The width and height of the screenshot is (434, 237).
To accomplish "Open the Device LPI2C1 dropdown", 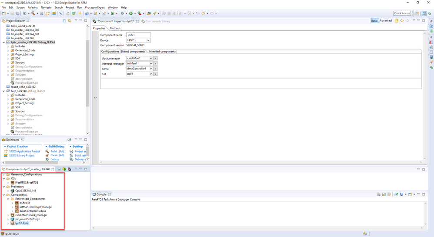I will point(148,40).
